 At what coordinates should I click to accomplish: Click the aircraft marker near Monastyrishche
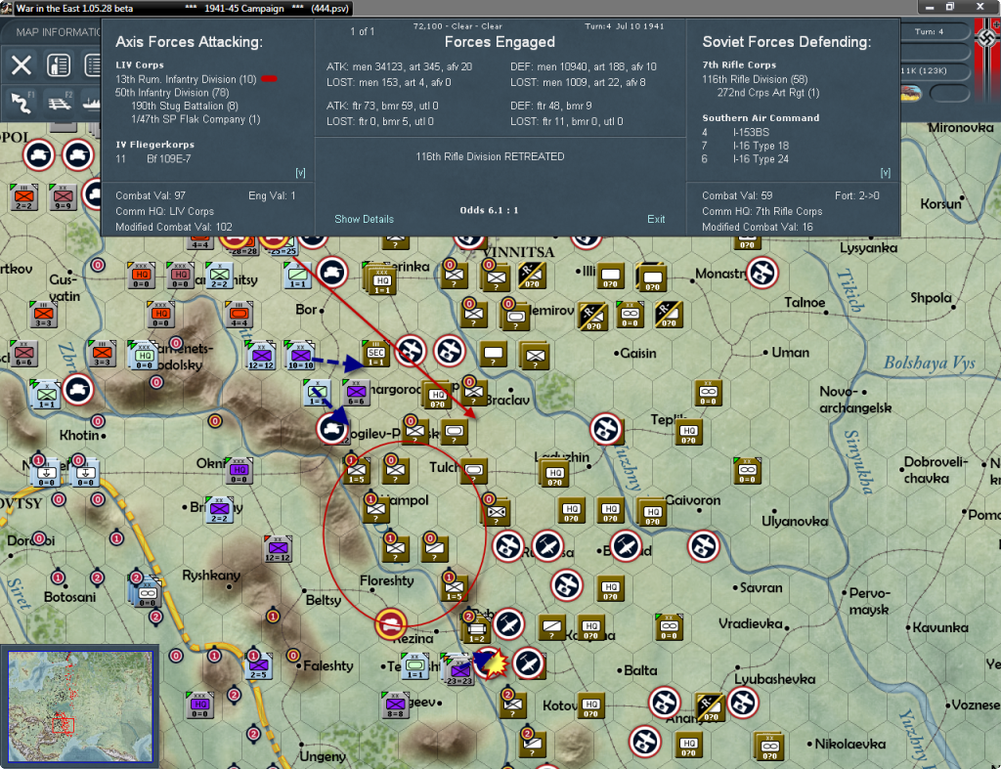pyautogui.click(x=762, y=274)
